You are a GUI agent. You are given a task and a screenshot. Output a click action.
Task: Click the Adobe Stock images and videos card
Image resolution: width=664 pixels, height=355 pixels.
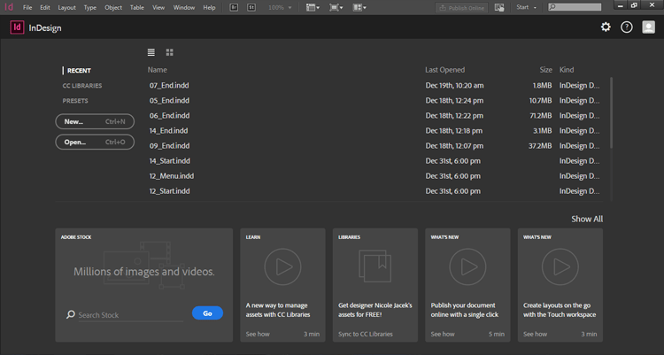144,285
